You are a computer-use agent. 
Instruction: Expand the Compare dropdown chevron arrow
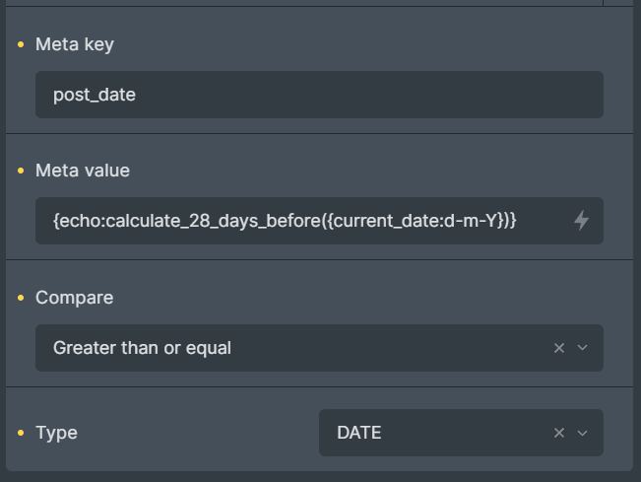pos(582,348)
